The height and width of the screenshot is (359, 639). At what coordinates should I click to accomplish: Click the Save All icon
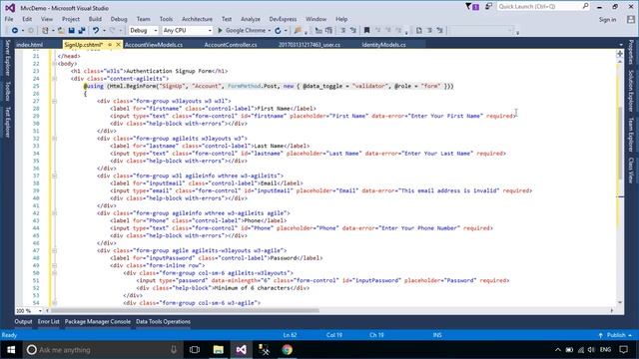coord(82,31)
